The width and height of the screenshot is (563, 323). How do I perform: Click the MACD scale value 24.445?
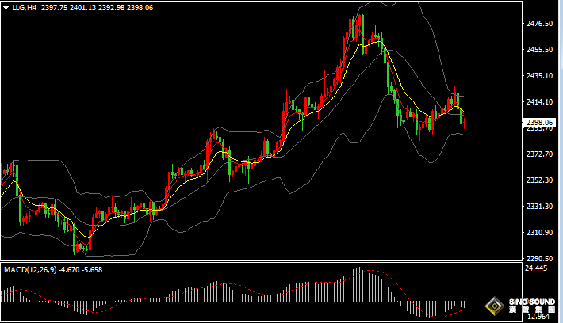tap(537, 269)
